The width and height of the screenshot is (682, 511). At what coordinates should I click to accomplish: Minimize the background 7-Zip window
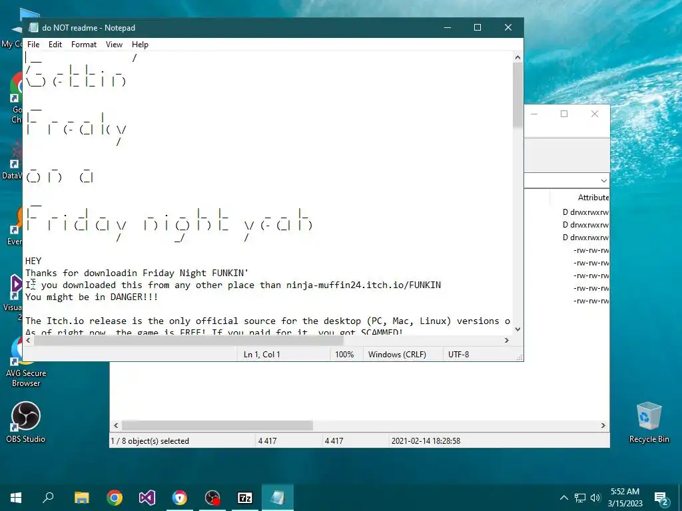click(534, 114)
